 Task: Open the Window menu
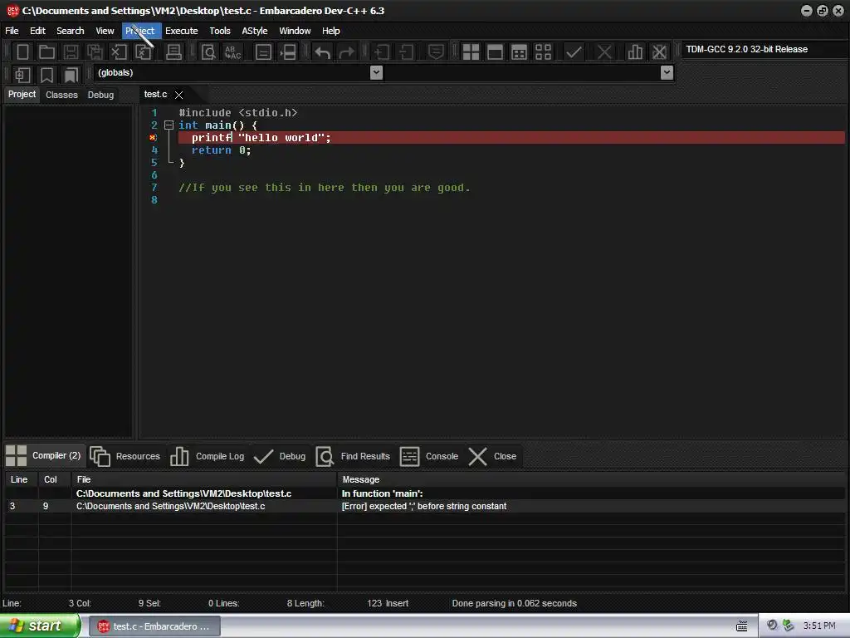point(295,31)
